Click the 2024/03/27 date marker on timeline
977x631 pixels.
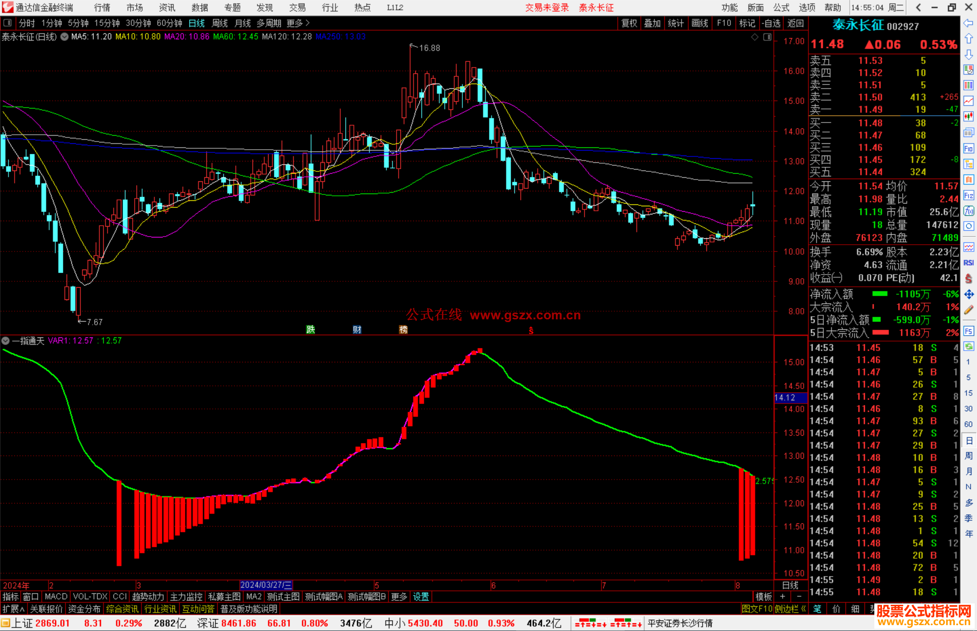pyautogui.click(x=266, y=585)
